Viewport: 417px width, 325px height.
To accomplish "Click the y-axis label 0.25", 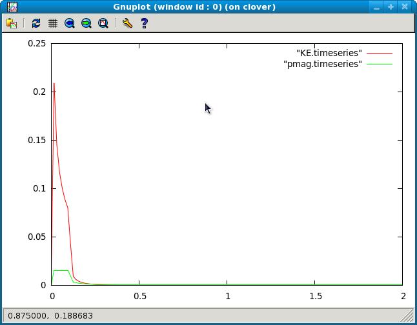I will (x=37, y=43).
